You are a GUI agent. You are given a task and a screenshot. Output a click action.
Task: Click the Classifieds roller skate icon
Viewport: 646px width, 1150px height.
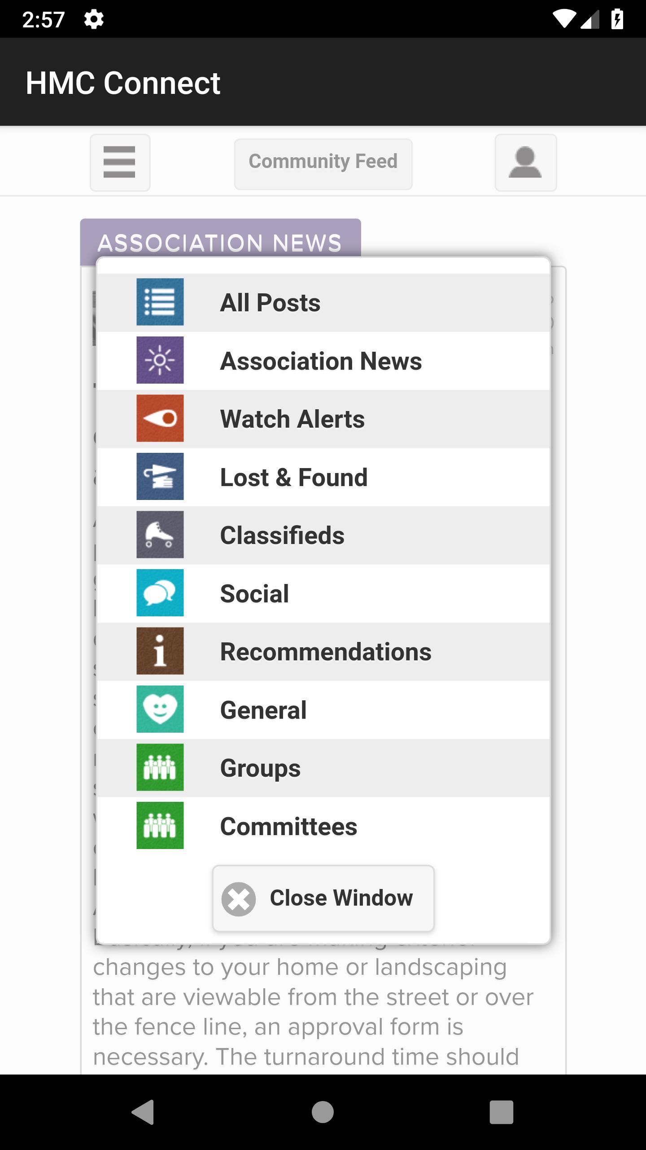point(160,535)
